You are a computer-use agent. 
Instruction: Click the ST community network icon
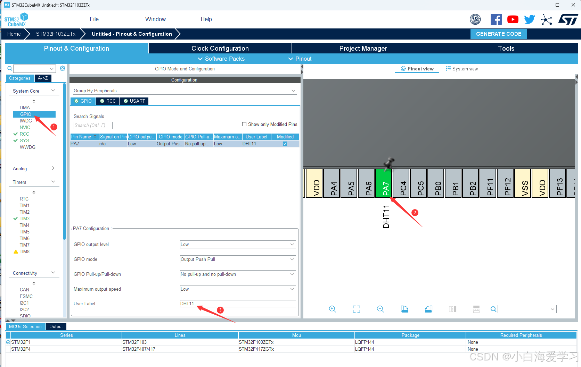point(546,19)
